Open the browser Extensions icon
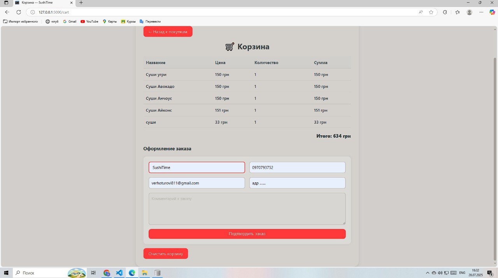The height and width of the screenshot is (278, 498). tap(445, 12)
